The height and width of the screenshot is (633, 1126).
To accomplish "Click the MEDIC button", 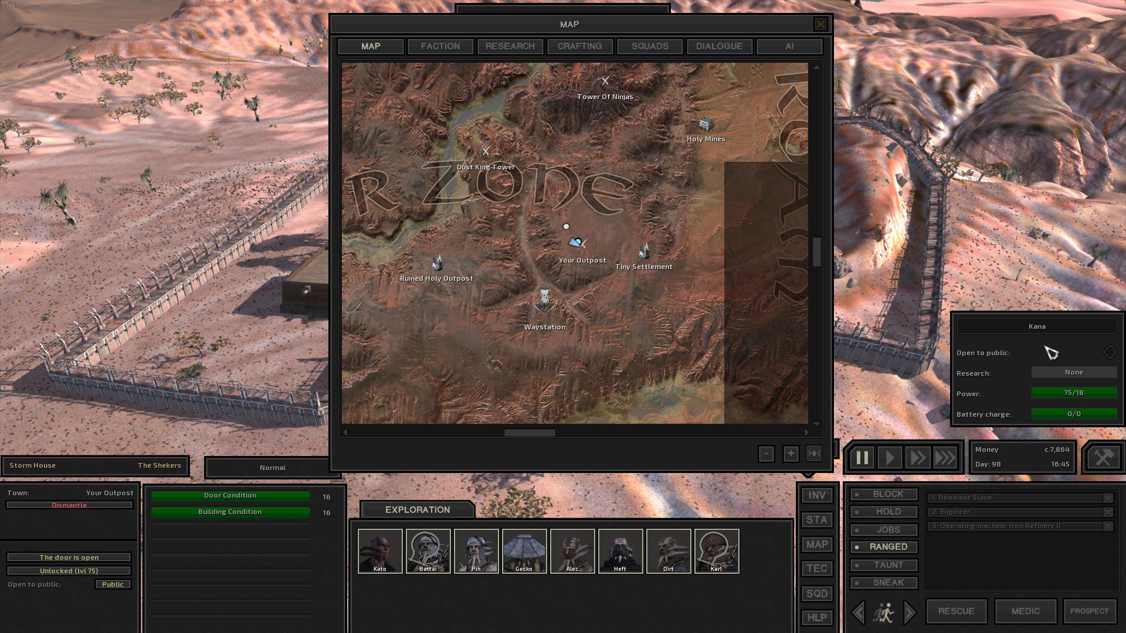I will [1026, 611].
